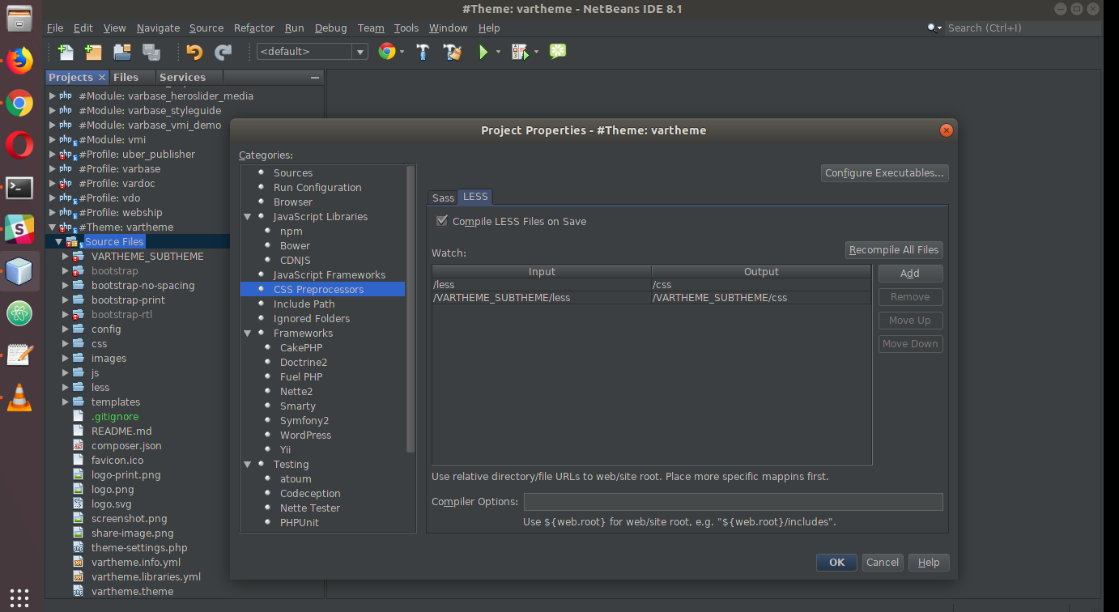Collapse the Frameworks category node
Image resolution: width=1119 pixels, height=612 pixels.
(x=247, y=333)
